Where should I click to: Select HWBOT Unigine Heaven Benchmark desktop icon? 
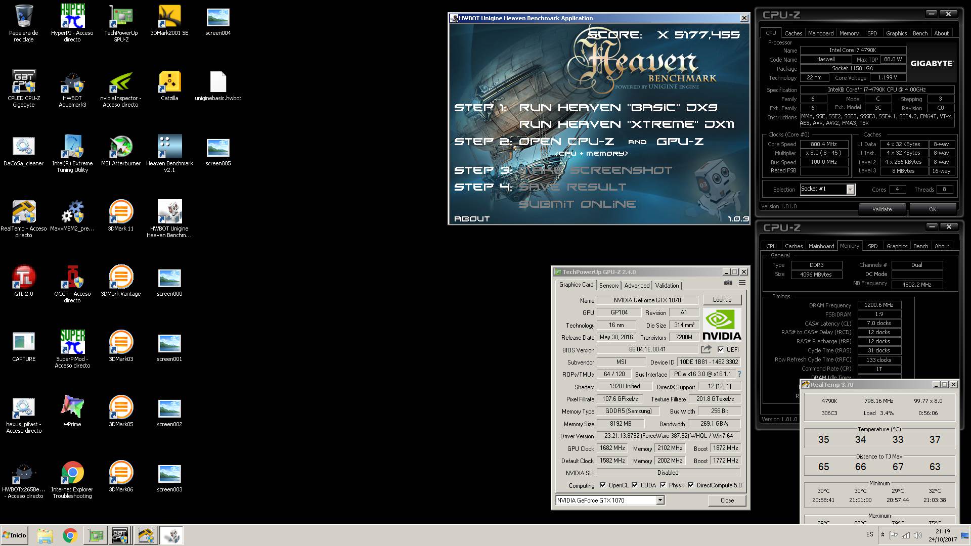coord(169,218)
